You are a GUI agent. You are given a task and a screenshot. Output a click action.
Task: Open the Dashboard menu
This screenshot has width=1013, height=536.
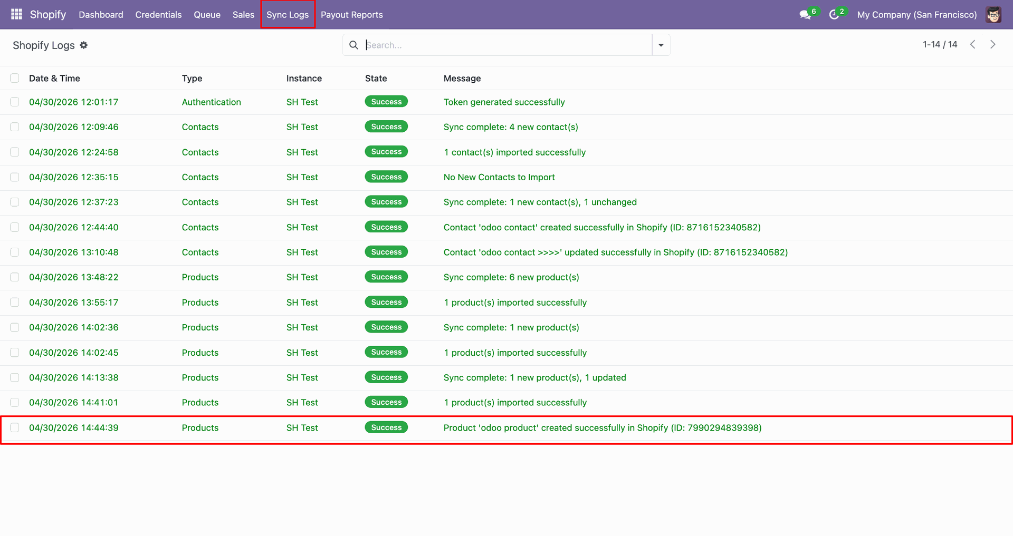click(x=101, y=15)
